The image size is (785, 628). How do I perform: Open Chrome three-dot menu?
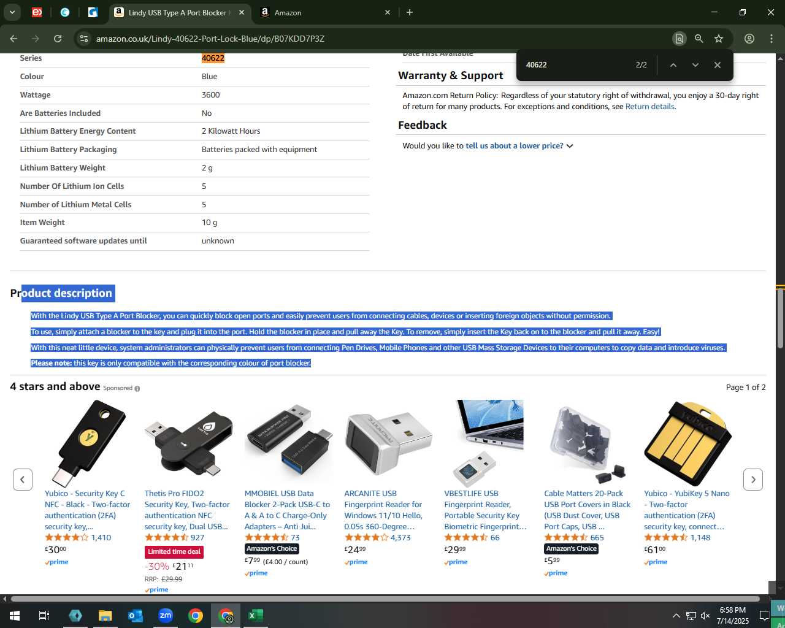click(x=772, y=39)
